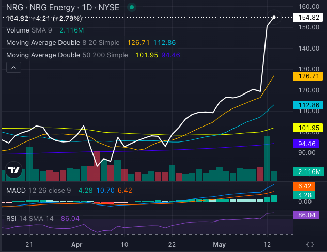
Task: Click the blue 94.46 price axis label
Action: (x=306, y=144)
